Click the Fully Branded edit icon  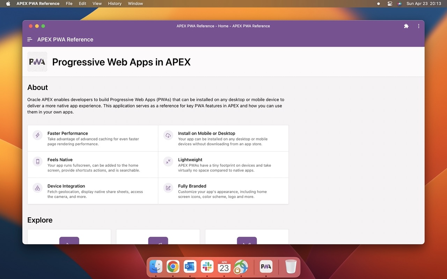(168, 188)
